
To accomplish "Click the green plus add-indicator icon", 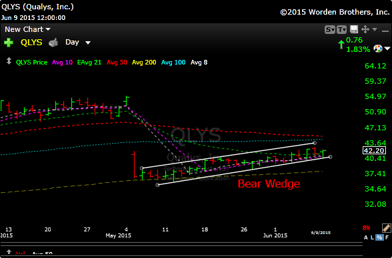I will point(9,43).
